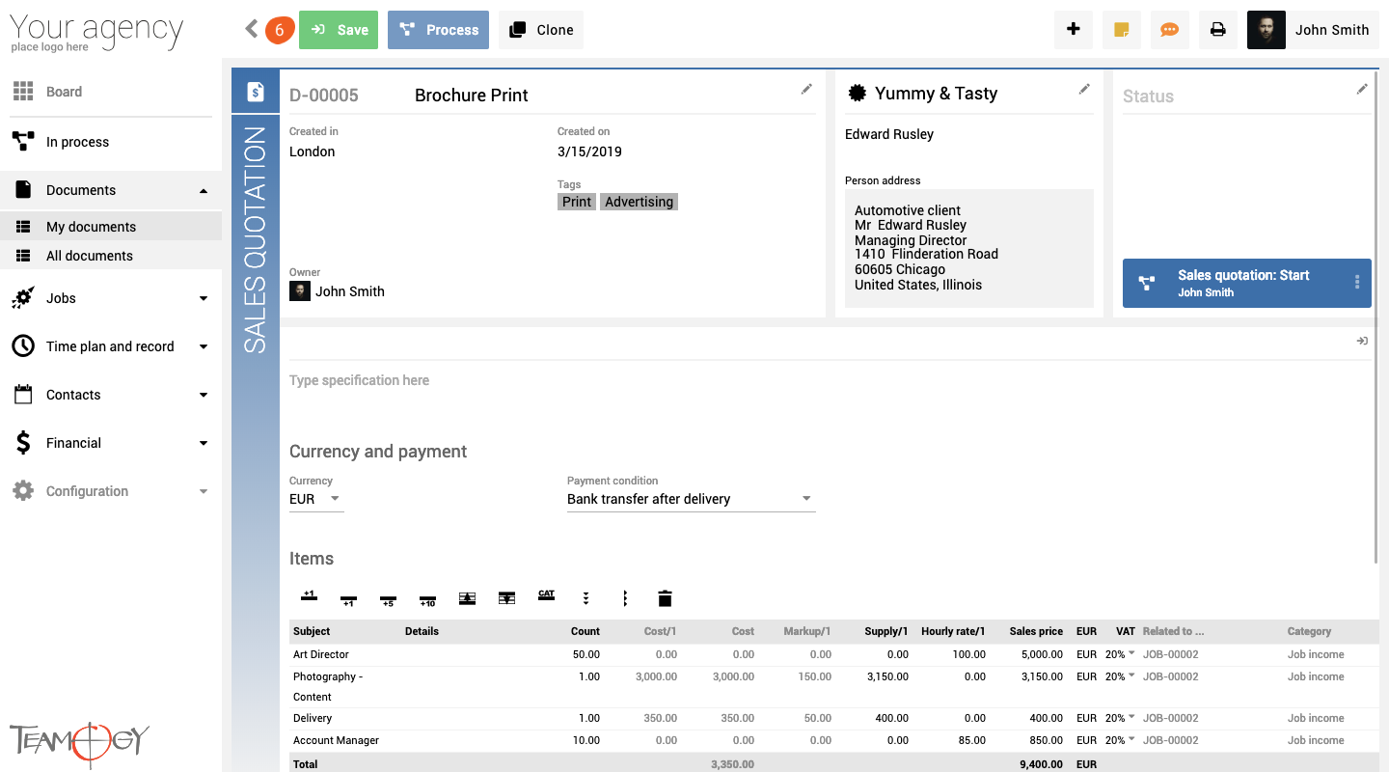Add one row above icon

[x=310, y=597]
